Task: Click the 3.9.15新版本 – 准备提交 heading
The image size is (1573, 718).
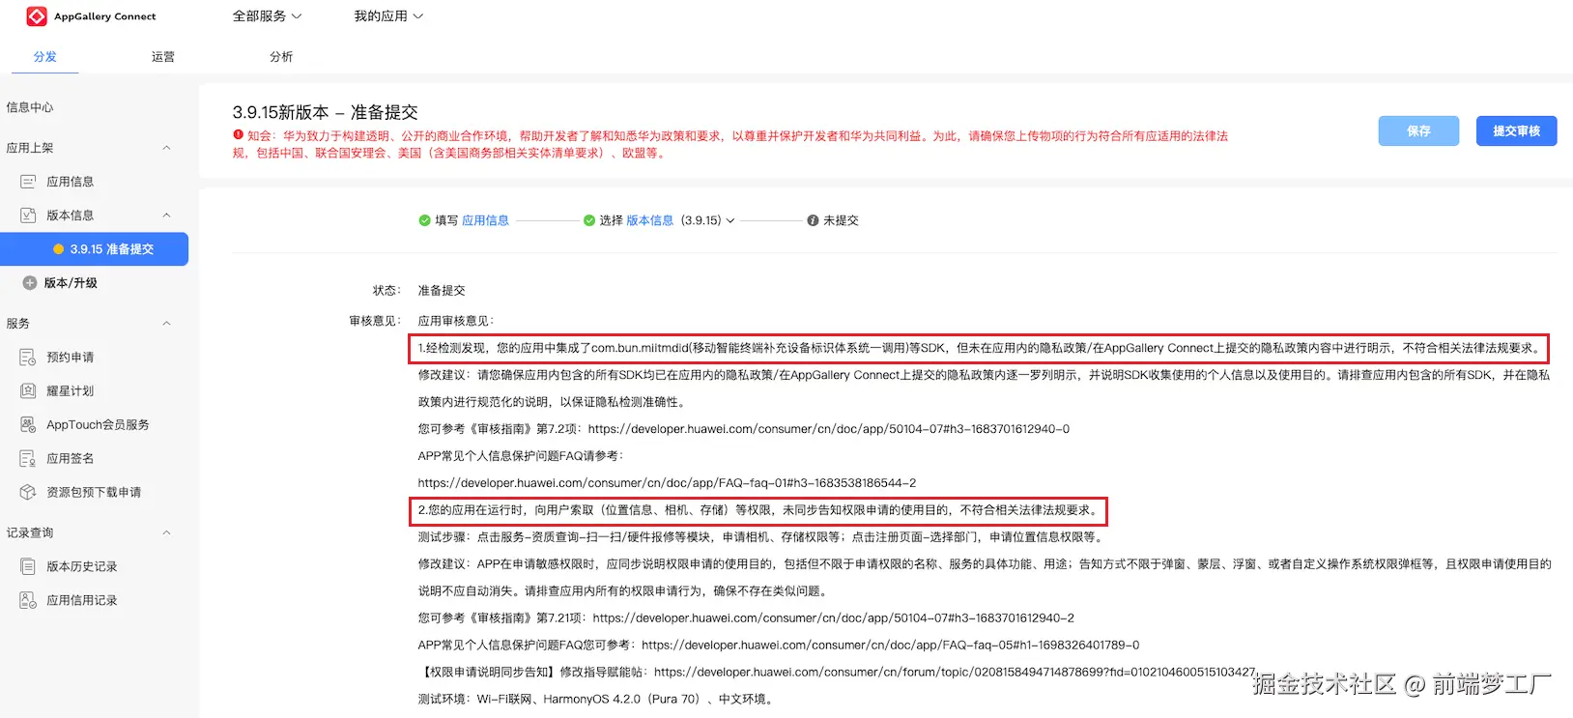Action: click(x=325, y=112)
